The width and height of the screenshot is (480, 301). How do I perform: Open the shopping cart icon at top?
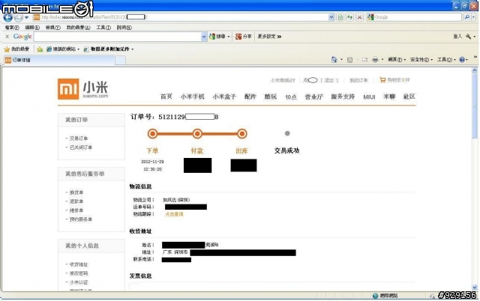pos(382,80)
